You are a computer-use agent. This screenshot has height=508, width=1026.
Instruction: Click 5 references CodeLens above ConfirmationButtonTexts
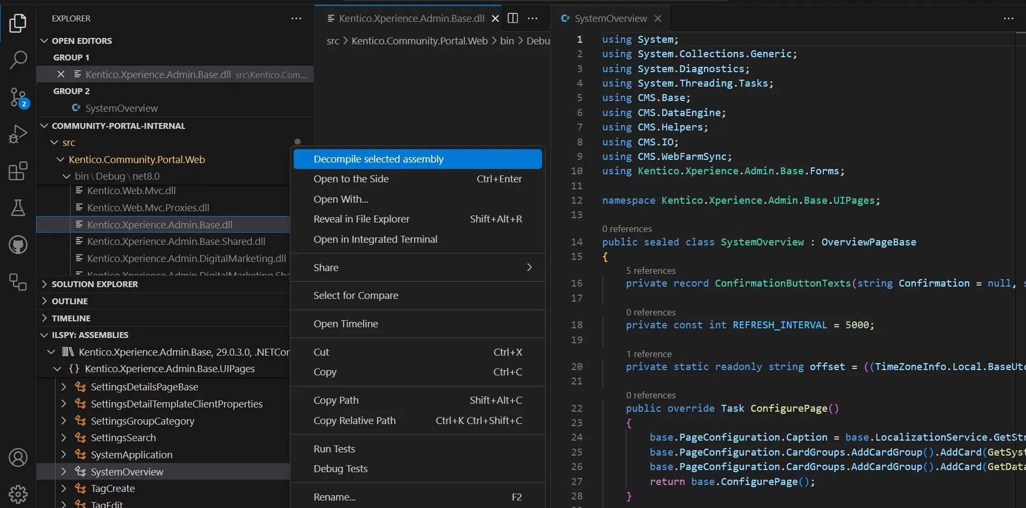pos(650,271)
